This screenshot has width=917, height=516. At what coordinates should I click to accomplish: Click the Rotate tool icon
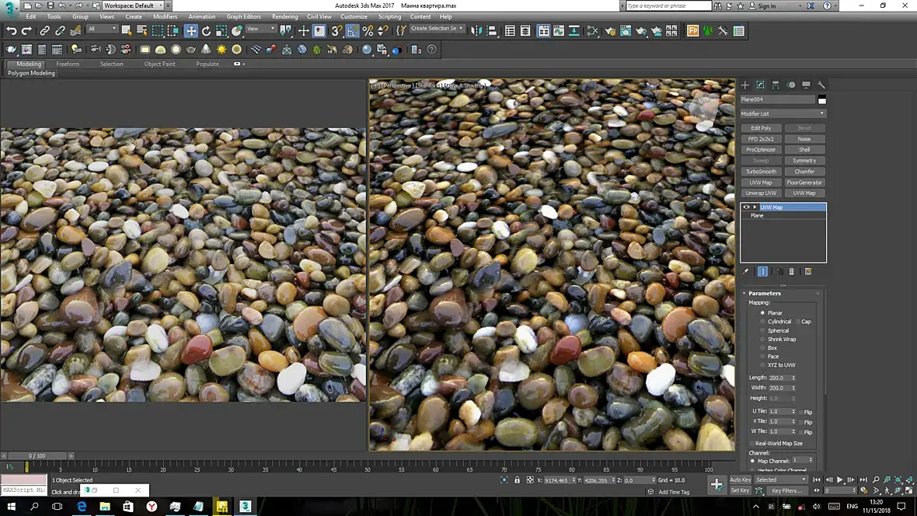207,31
